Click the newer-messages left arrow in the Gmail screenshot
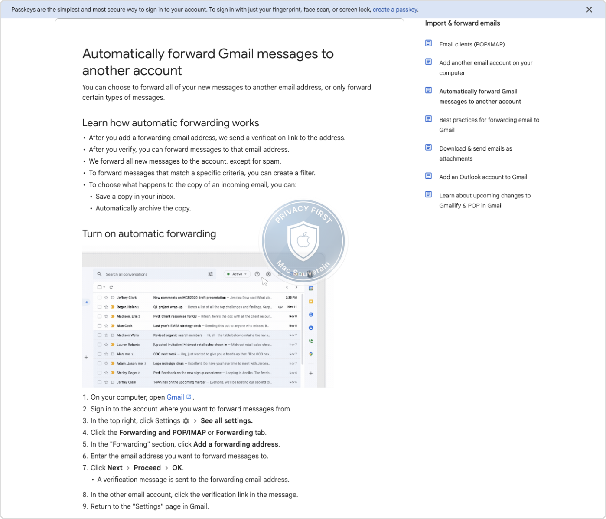The width and height of the screenshot is (606, 519). 287,287
